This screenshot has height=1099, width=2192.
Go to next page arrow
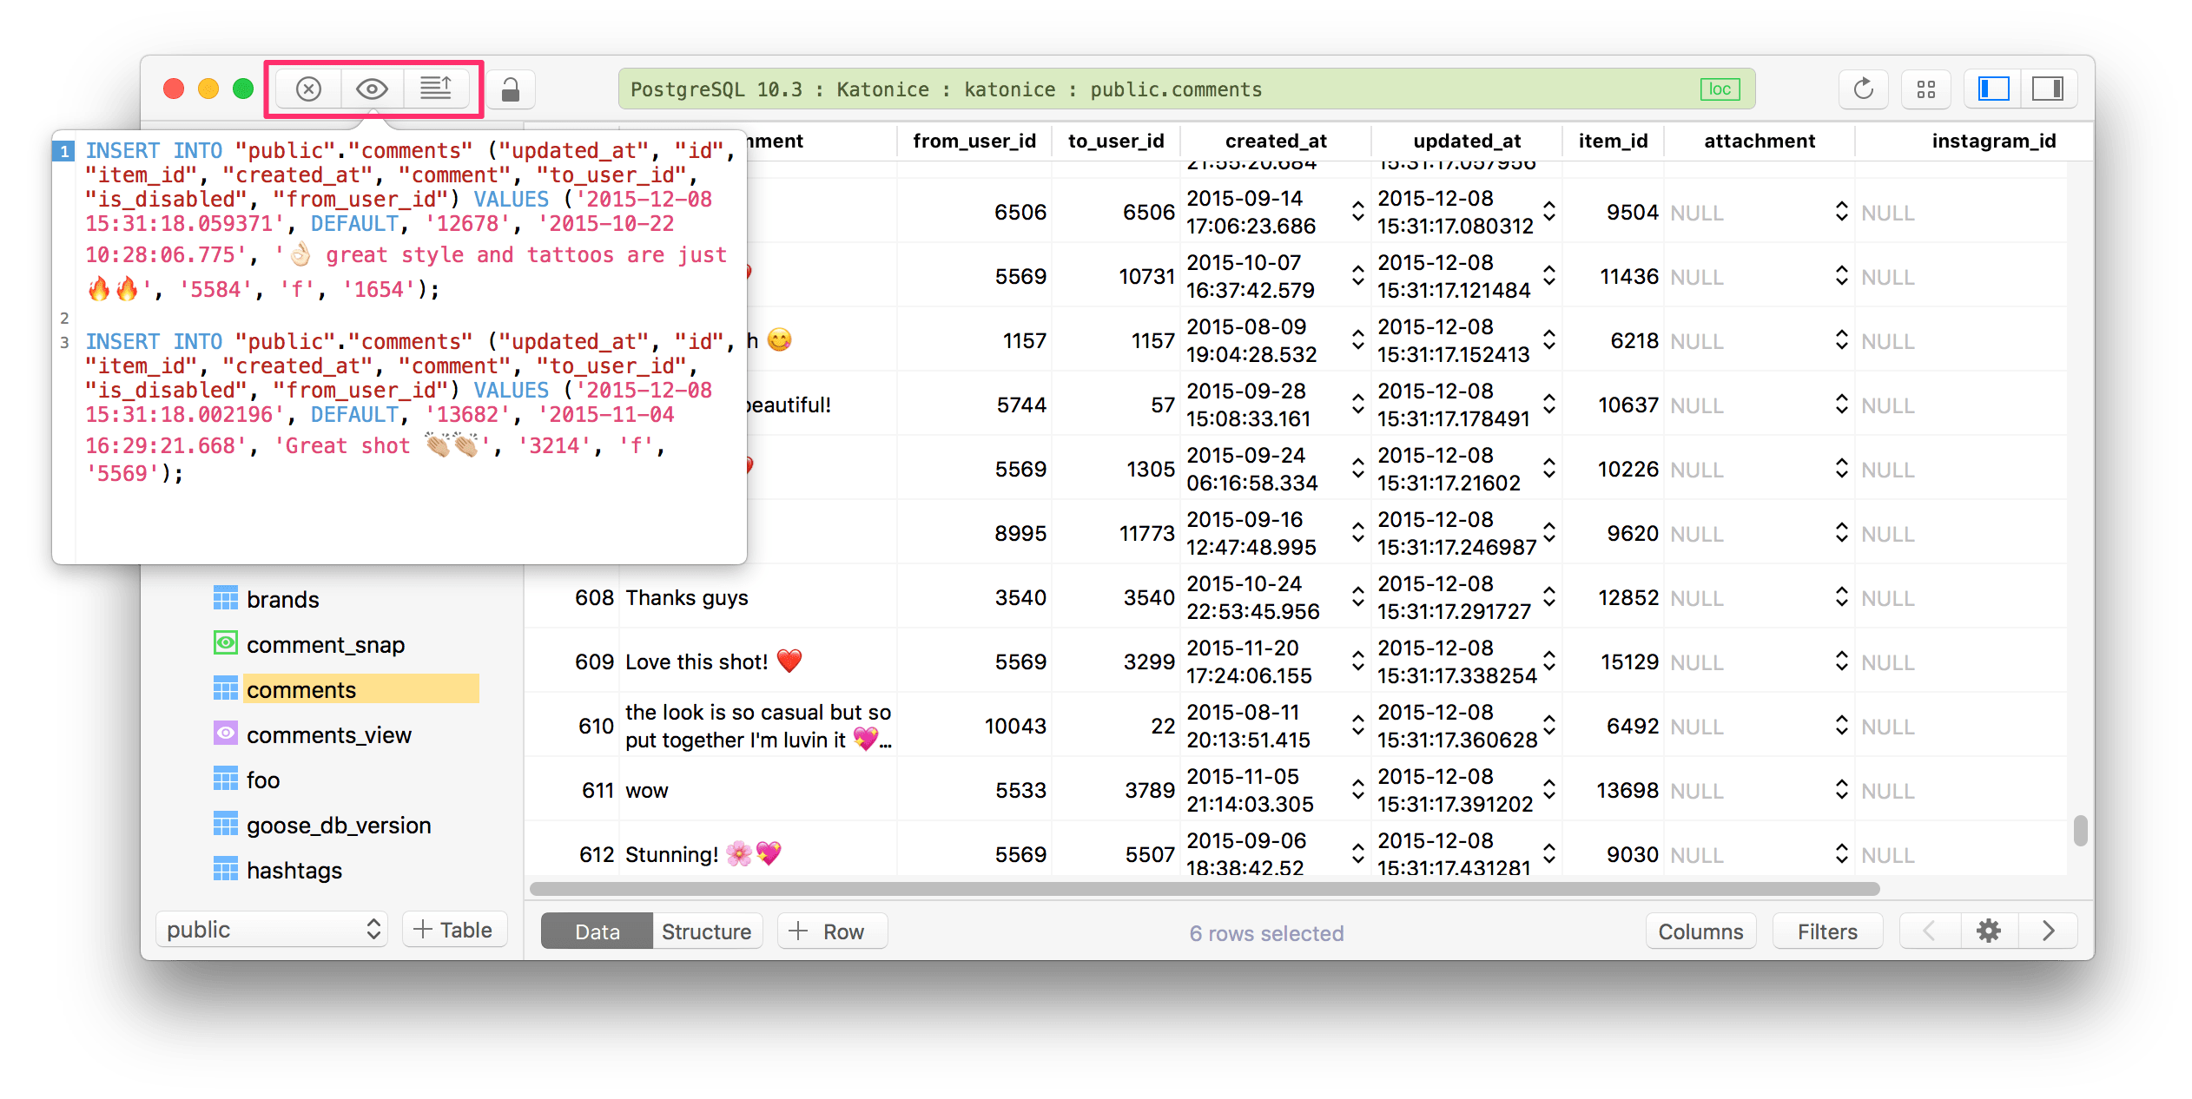pos(2048,931)
